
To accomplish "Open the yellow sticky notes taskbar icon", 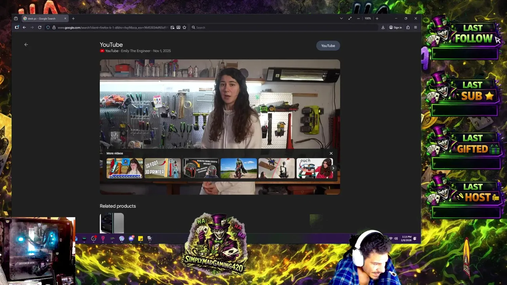I will 140,239.
